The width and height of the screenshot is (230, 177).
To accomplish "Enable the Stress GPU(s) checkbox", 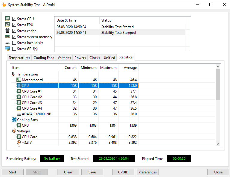I will point(14,49).
